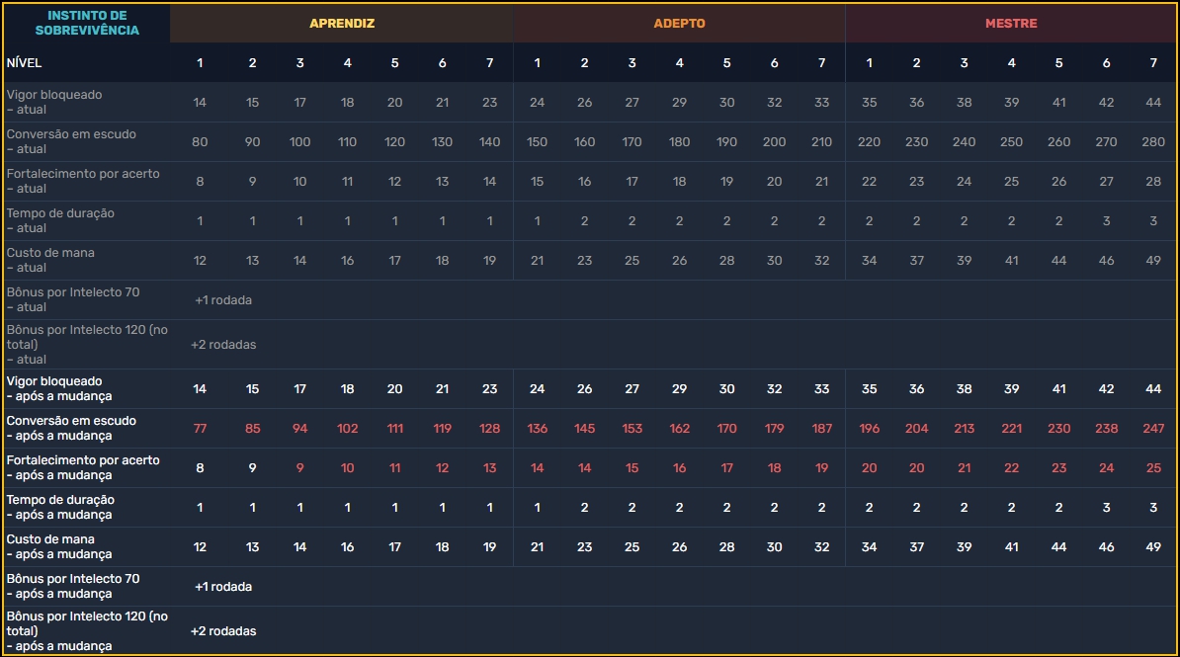Click red shield conversion value 162
1180x657 pixels.
[x=679, y=429]
